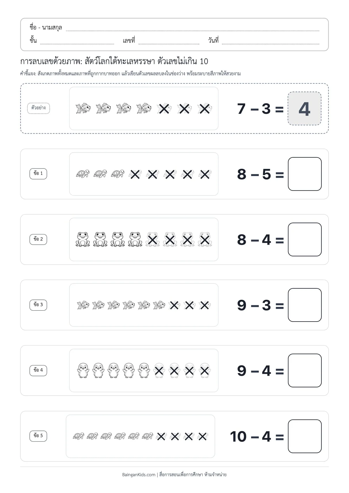Viewport: 349px width, 493px height.
Task: Click the answer box for 9 – 3
Action: click(305, 305)
